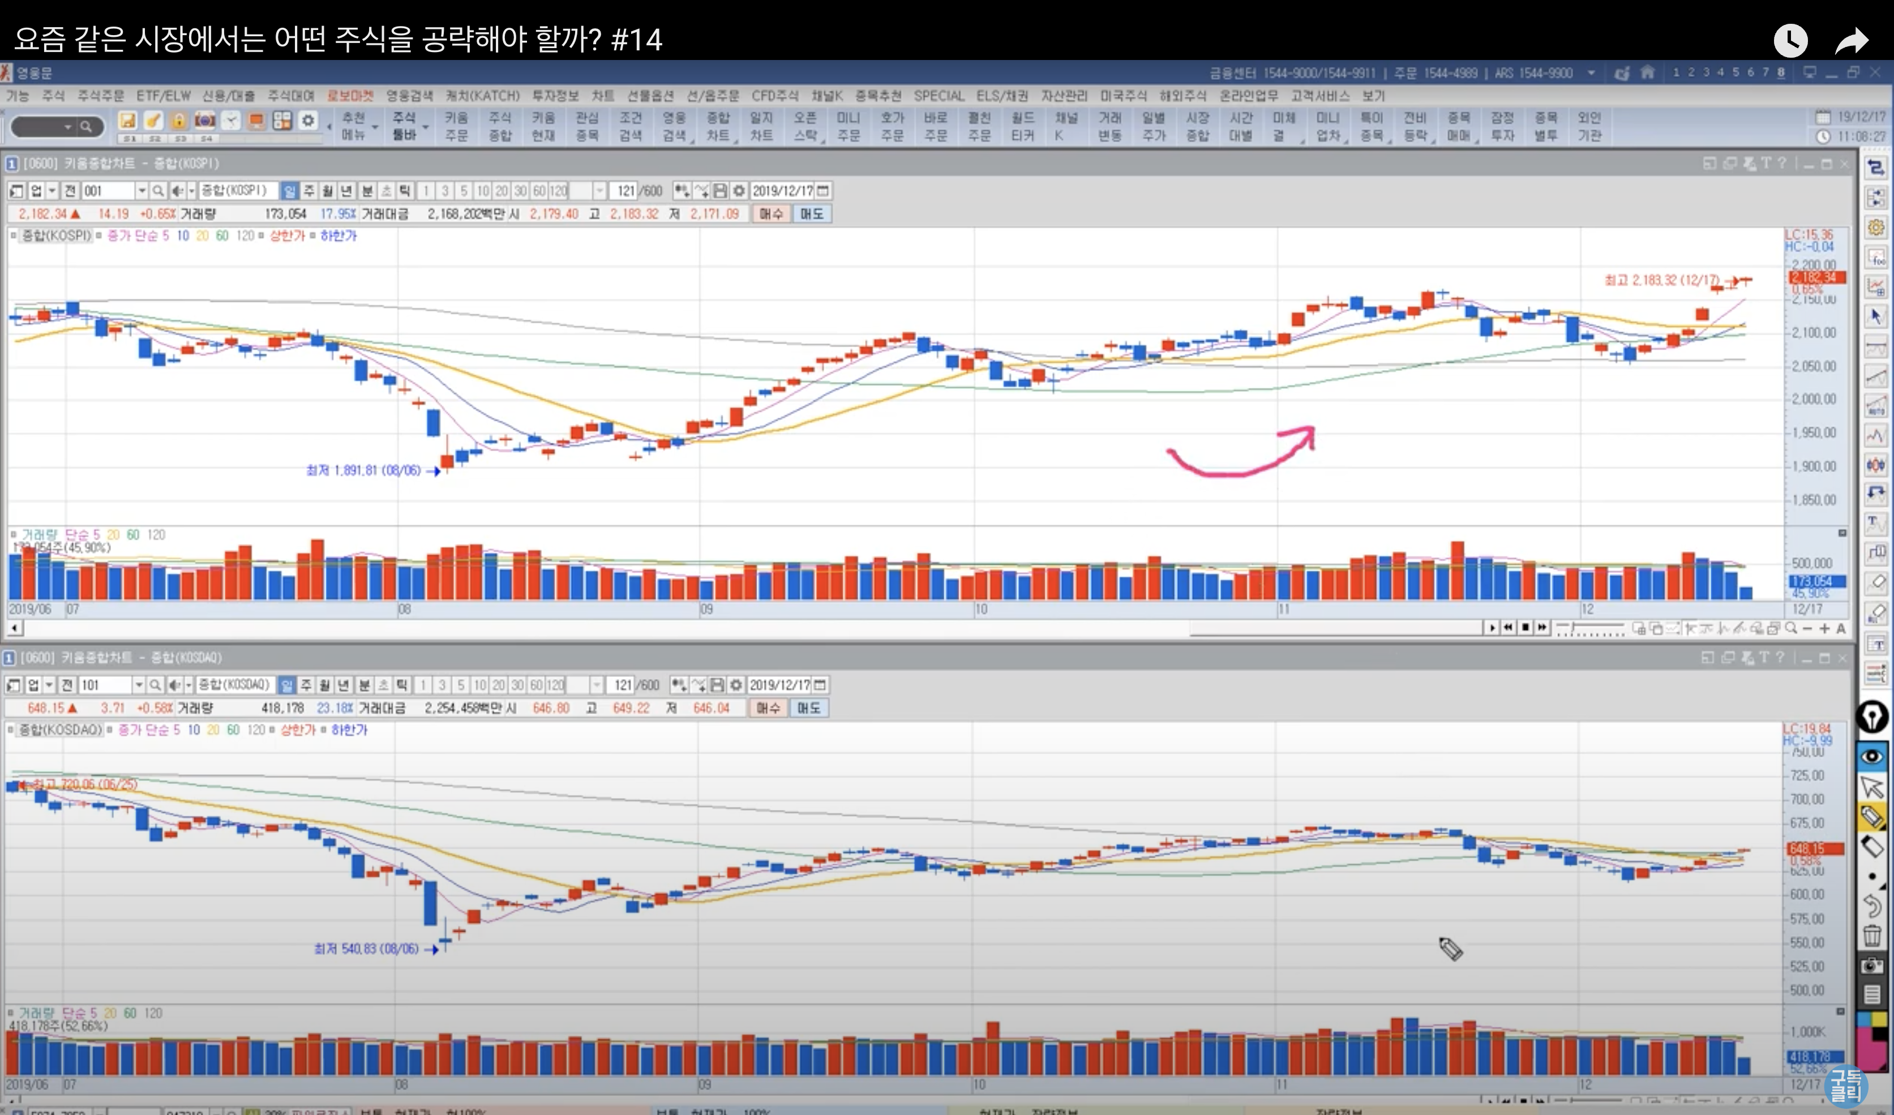Switch KOSPI chart to monthly (월) period
The width and height of the screenshot is (1894, 1115).
[x=327, y=191]
